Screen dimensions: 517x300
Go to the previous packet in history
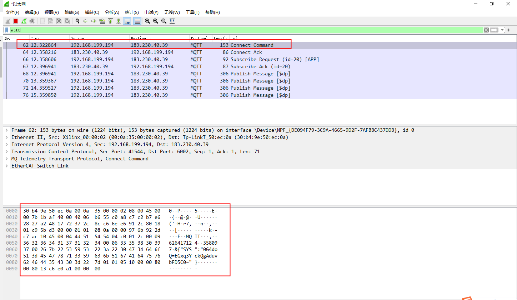pos(86,21)
